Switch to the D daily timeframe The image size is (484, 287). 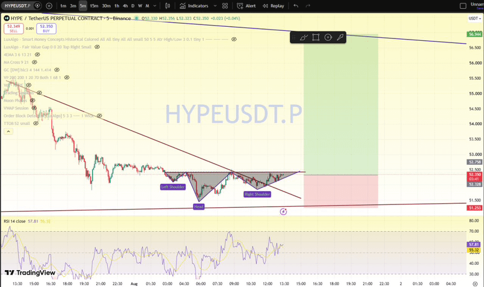coord(133,6)
